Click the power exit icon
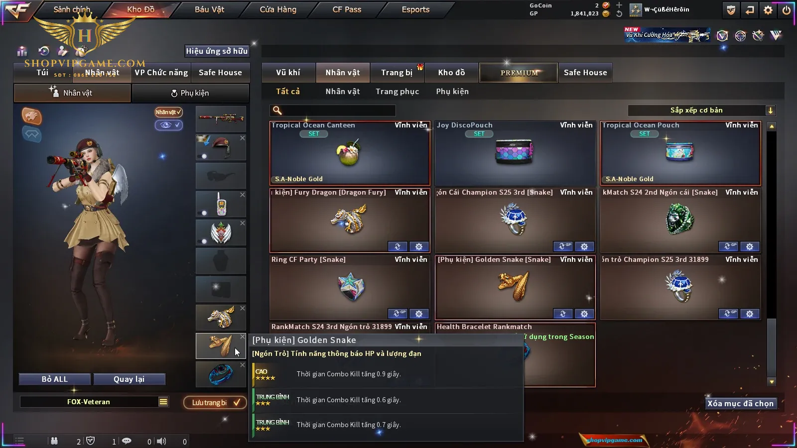This screenshot has width=797, height=448. (786, 10)
